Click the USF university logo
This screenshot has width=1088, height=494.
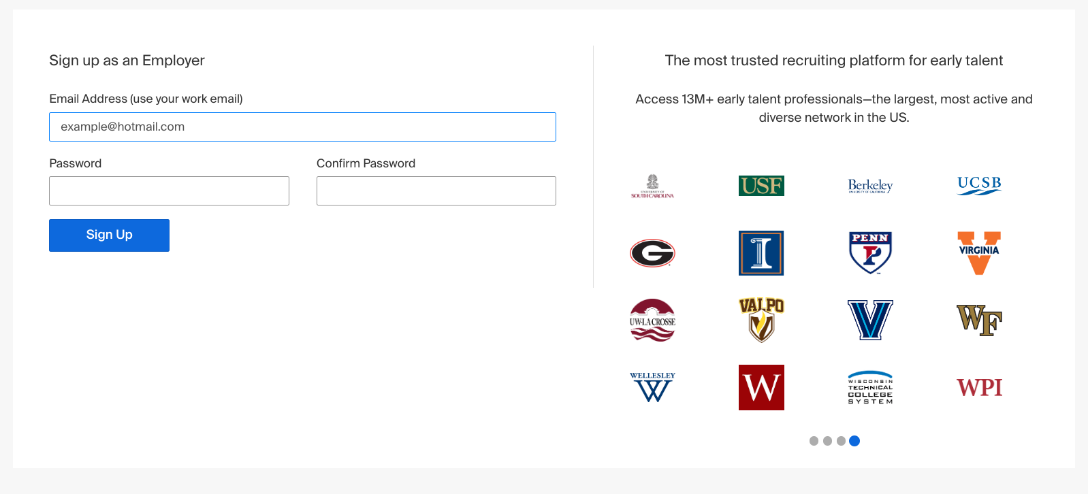761,185
